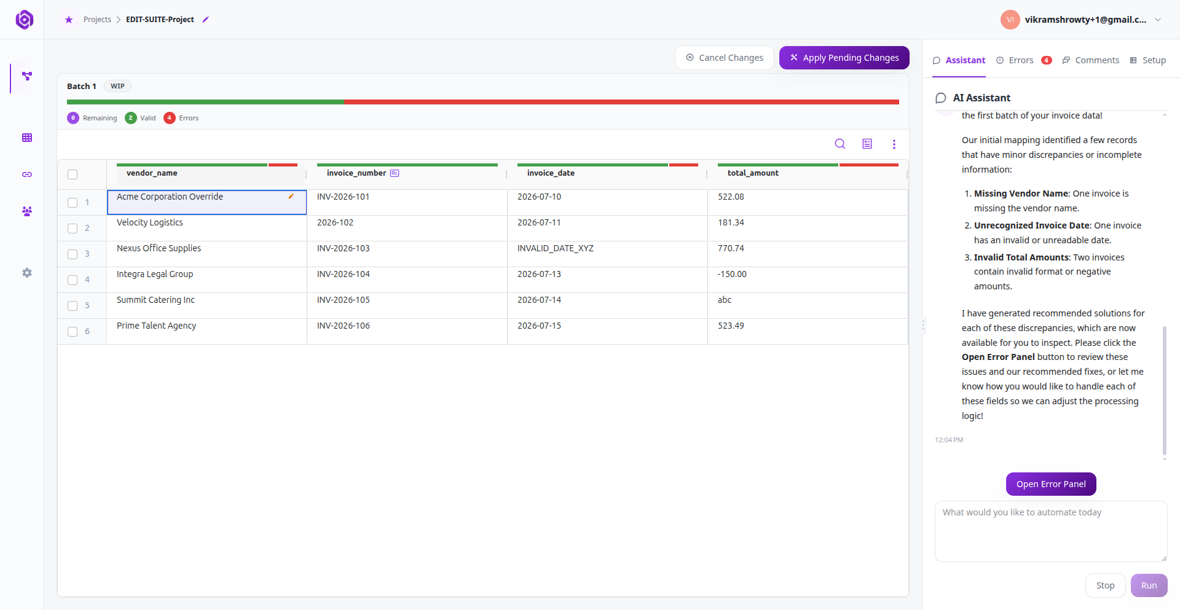Image resolution: width=1180 pixels, height=610 pixels.
Task: Click the AI Assistant chat bubble icon
Action: point(941,98)
